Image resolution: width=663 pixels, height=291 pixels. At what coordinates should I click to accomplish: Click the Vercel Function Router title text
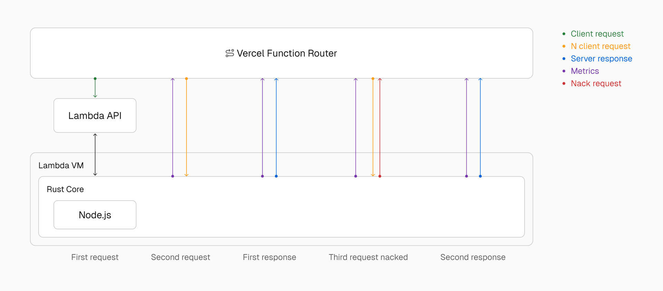287,53
